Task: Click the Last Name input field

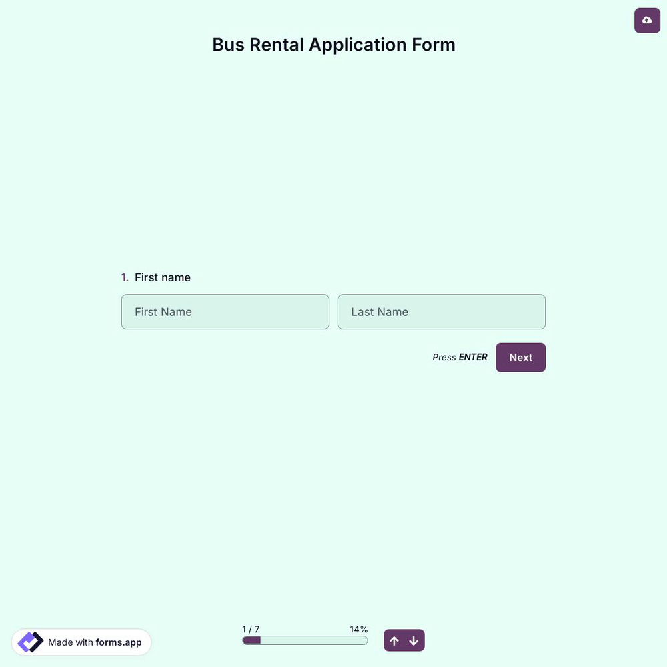Action: pyautogui.click(x=442, y=311)
